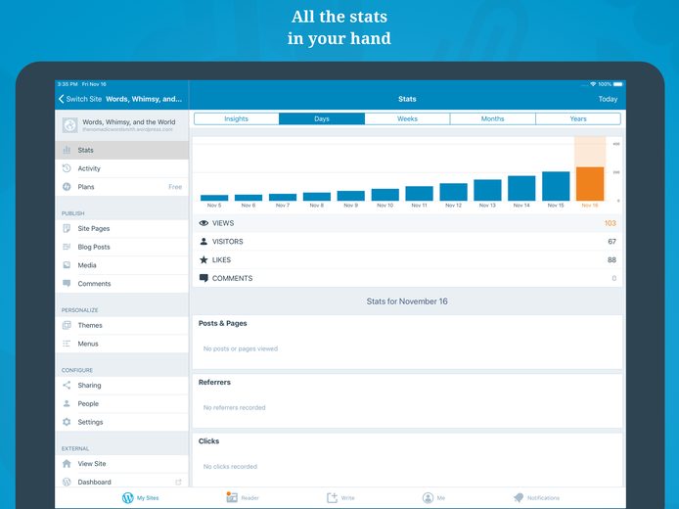Viewport: 679px width, 509px height.
Task: Select the LIKES row showing 88
Action: [407, 259]
